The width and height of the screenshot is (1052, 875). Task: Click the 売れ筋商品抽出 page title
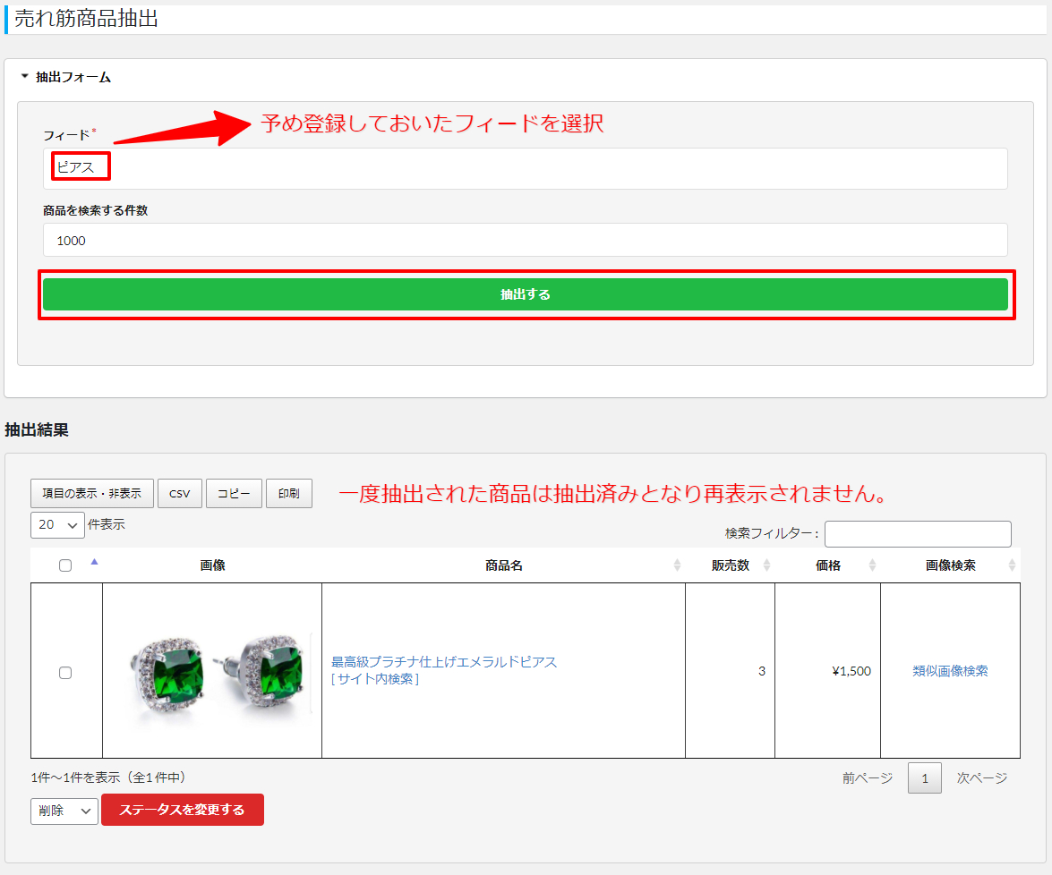point(86,19)
